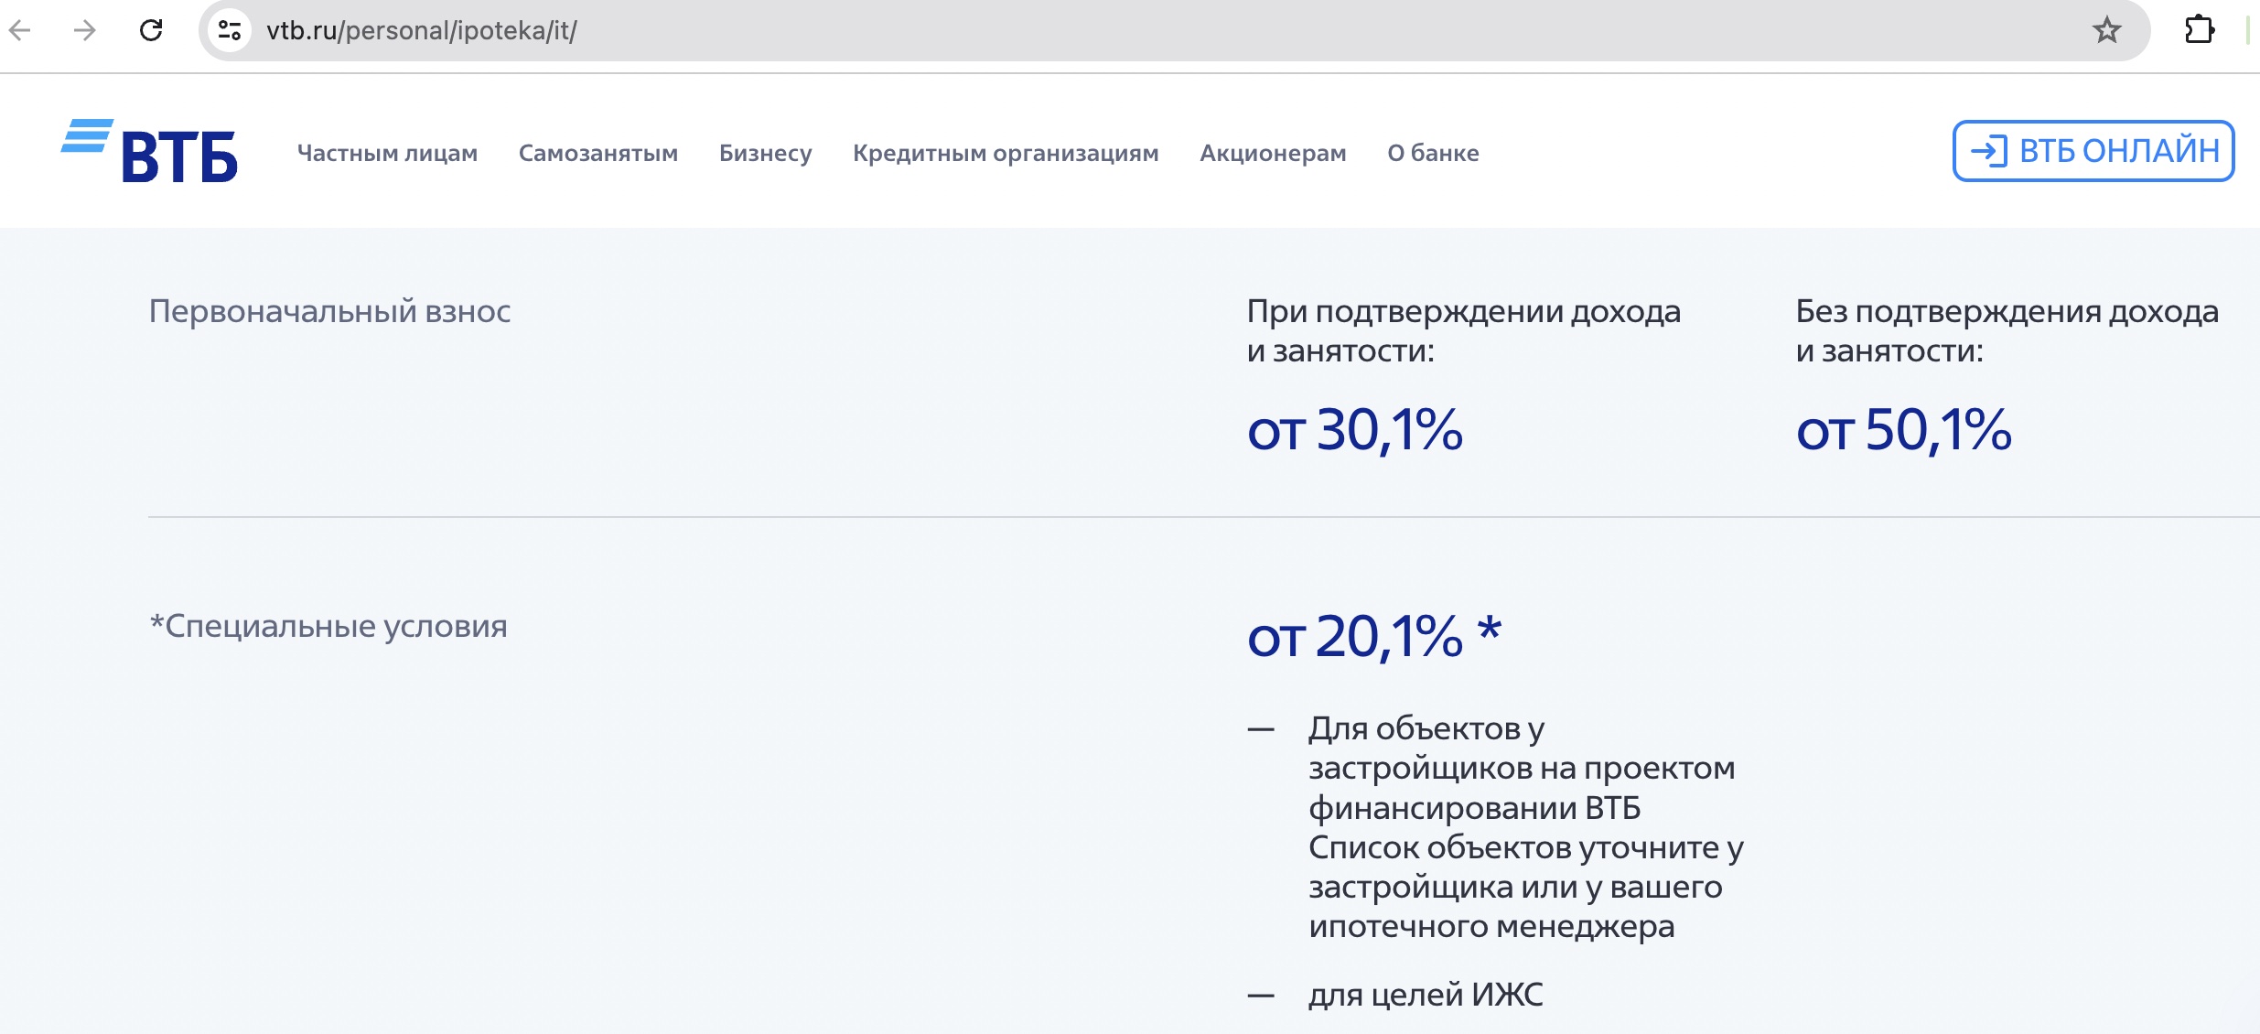Click the browser forward arrow

[85, 30]
